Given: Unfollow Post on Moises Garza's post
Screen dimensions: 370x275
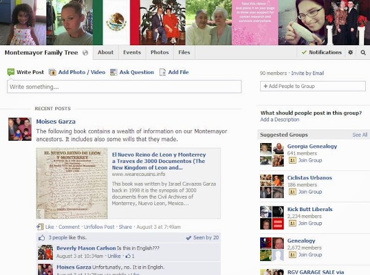Looking at the screenshot, I should [x=99, y=227].
